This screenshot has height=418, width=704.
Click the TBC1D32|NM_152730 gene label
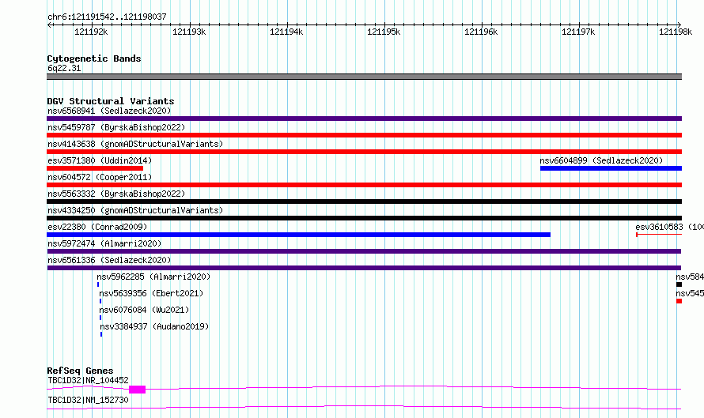click(88, 400)
